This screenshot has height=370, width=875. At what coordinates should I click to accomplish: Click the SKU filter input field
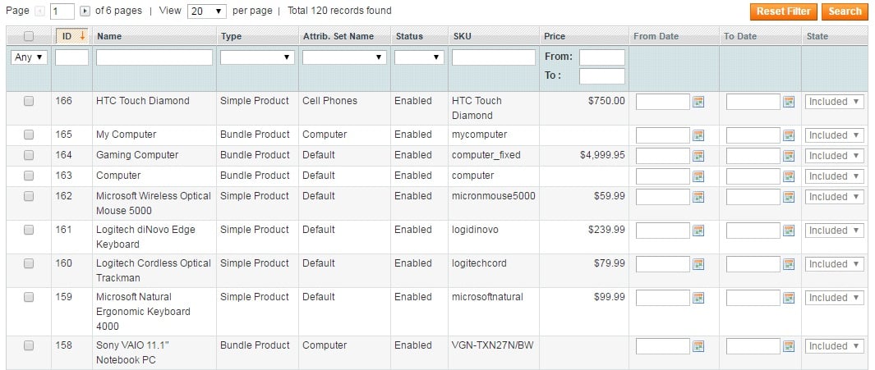tap(493, 57)
